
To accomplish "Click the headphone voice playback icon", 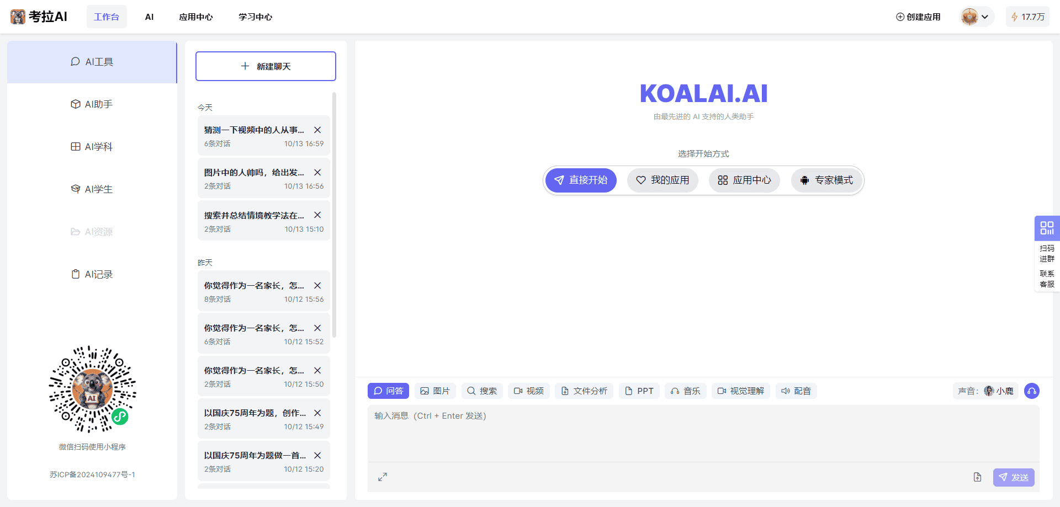I will tap(1032, 391).
